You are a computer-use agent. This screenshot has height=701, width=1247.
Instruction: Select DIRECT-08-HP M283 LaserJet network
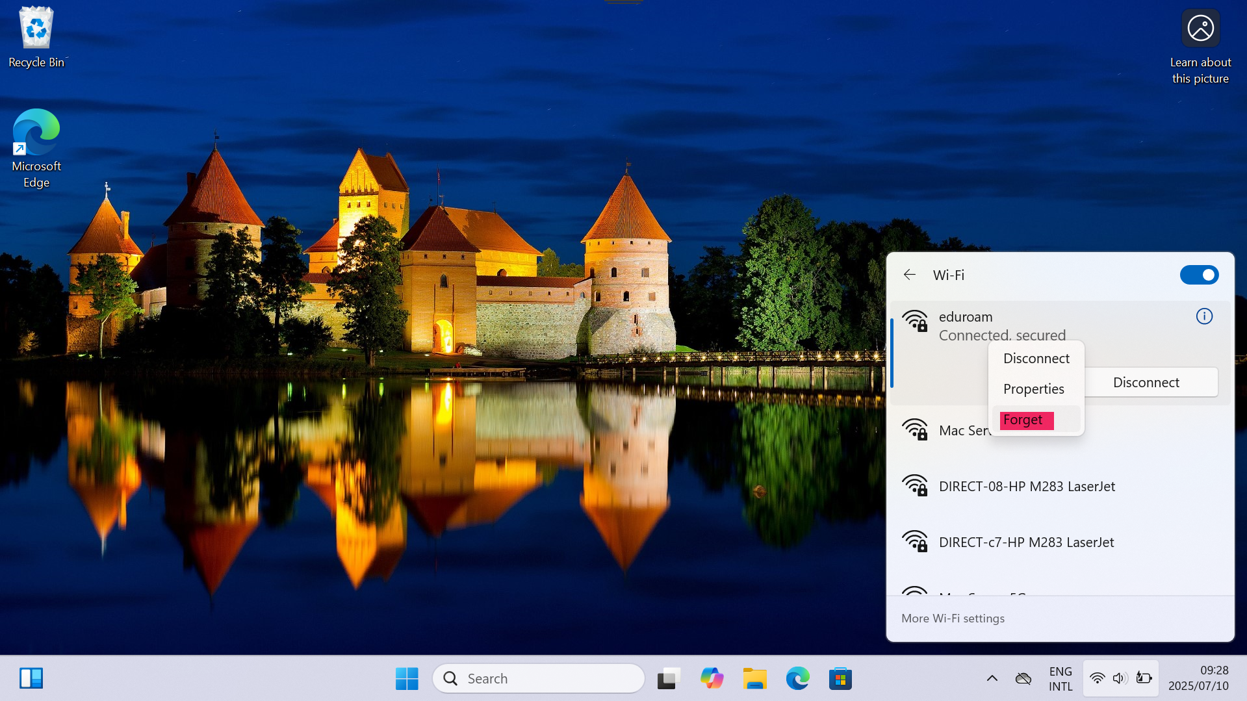[x=1026, y=487]
